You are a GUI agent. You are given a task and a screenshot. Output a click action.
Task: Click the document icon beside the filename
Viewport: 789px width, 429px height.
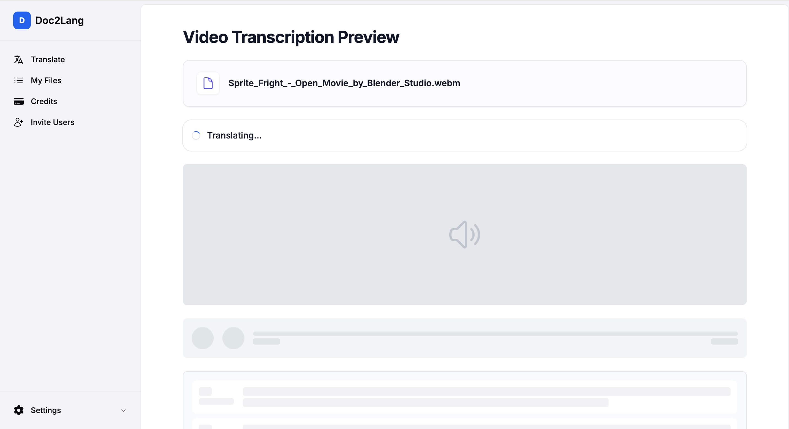[208, 83]
